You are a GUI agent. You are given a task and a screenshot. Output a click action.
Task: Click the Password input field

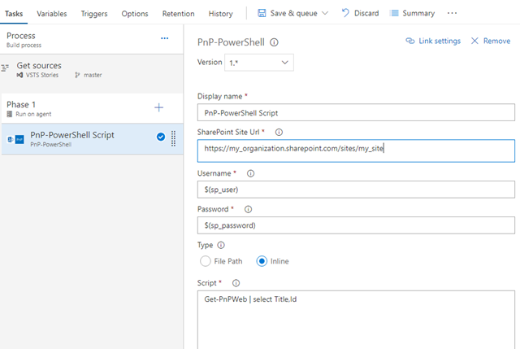pyautogui.click(x=356, y=225)
